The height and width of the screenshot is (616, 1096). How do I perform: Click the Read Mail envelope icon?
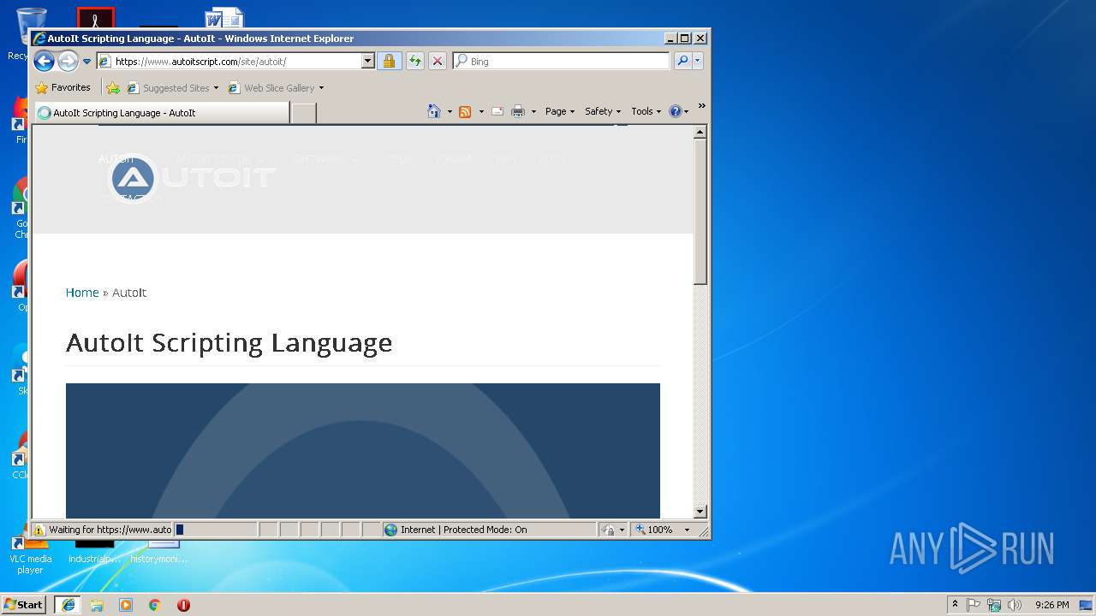tap(497, 111)
